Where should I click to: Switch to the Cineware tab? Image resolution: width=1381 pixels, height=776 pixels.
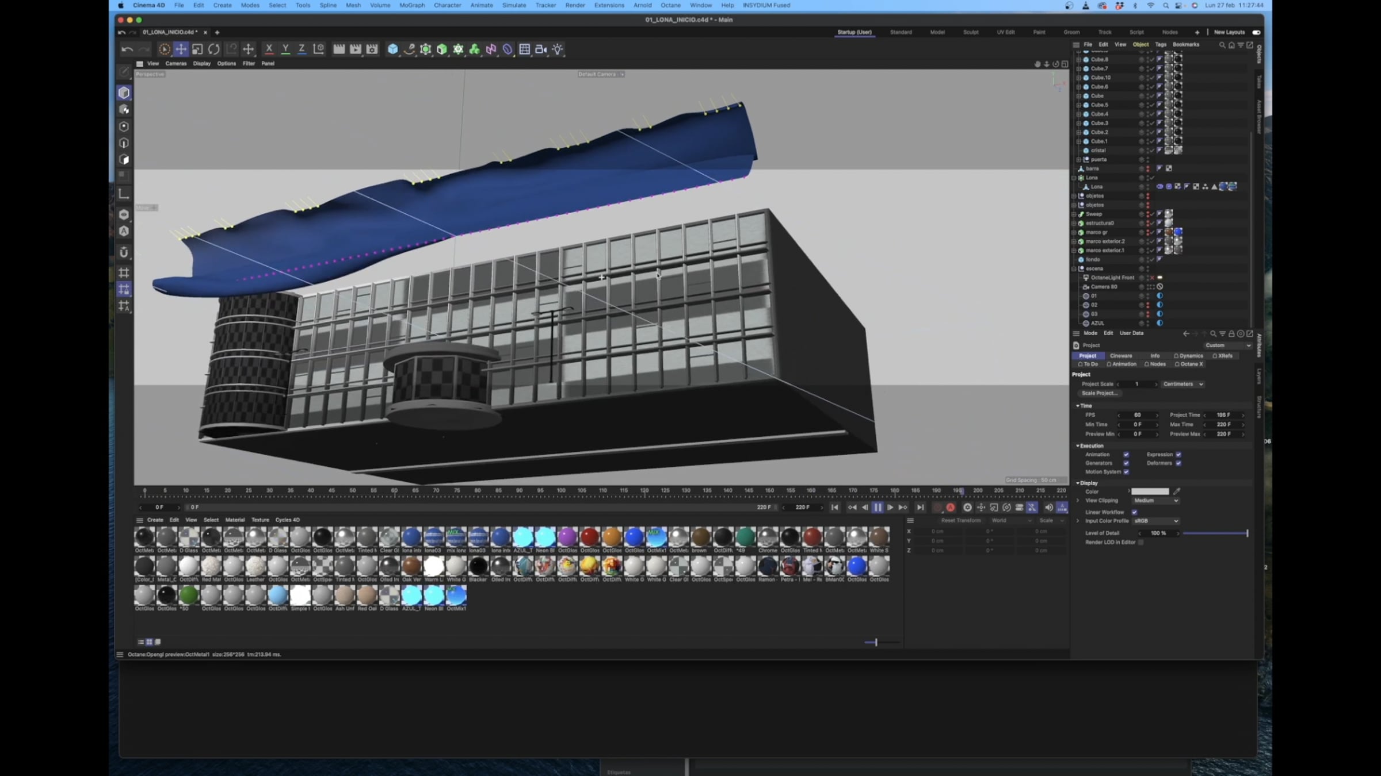coord(1120,356)
